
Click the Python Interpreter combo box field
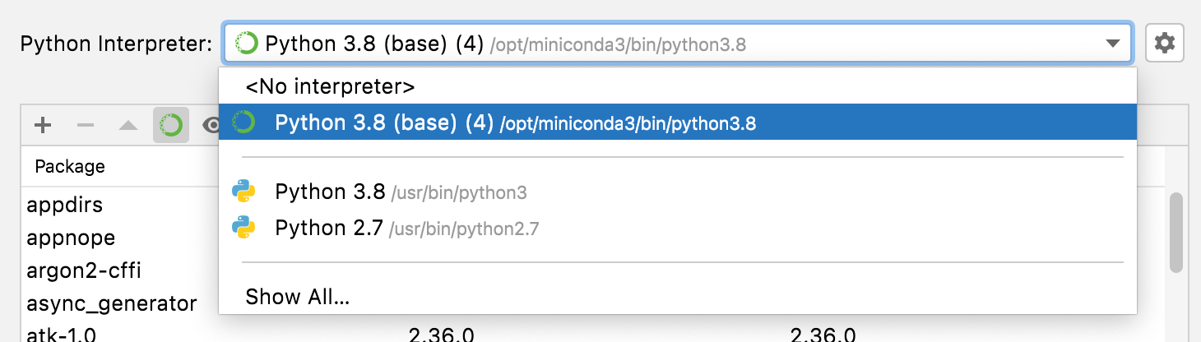point(658,44)
